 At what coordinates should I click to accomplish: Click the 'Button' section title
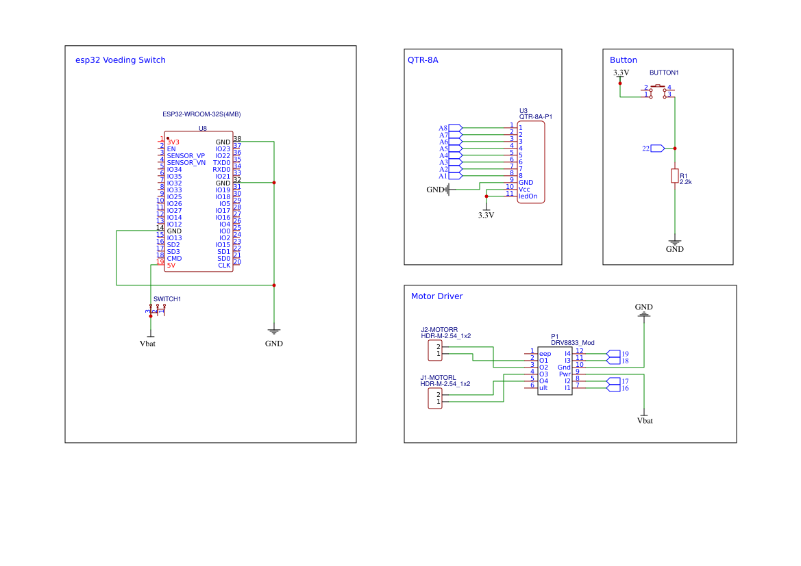[x=624, y=60]
